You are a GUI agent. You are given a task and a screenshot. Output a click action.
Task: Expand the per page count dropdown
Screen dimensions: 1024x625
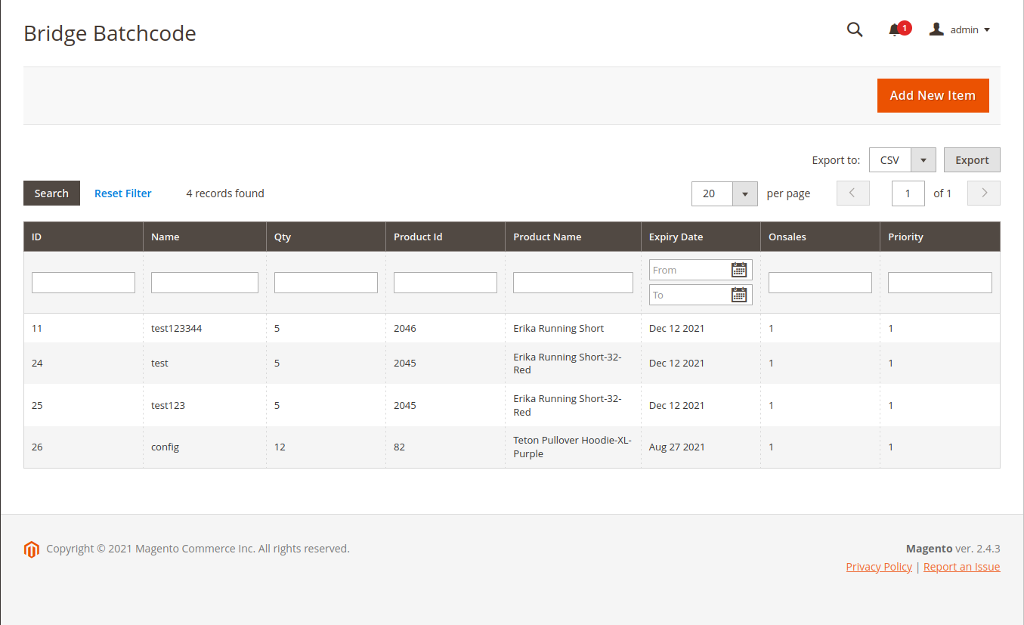[744, 193]
